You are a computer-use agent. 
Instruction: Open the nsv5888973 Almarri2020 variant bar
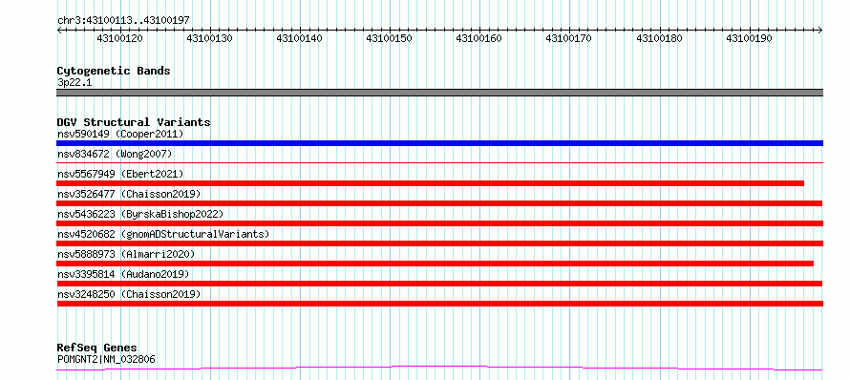pos(436,264)
